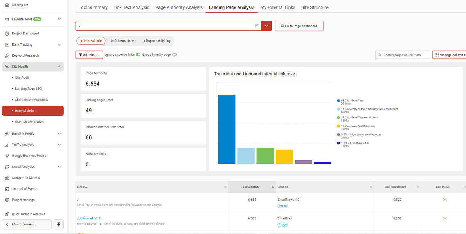Click the Project settings gear icon
Screen dimensions: 466x234
click(x=7, y=200)
